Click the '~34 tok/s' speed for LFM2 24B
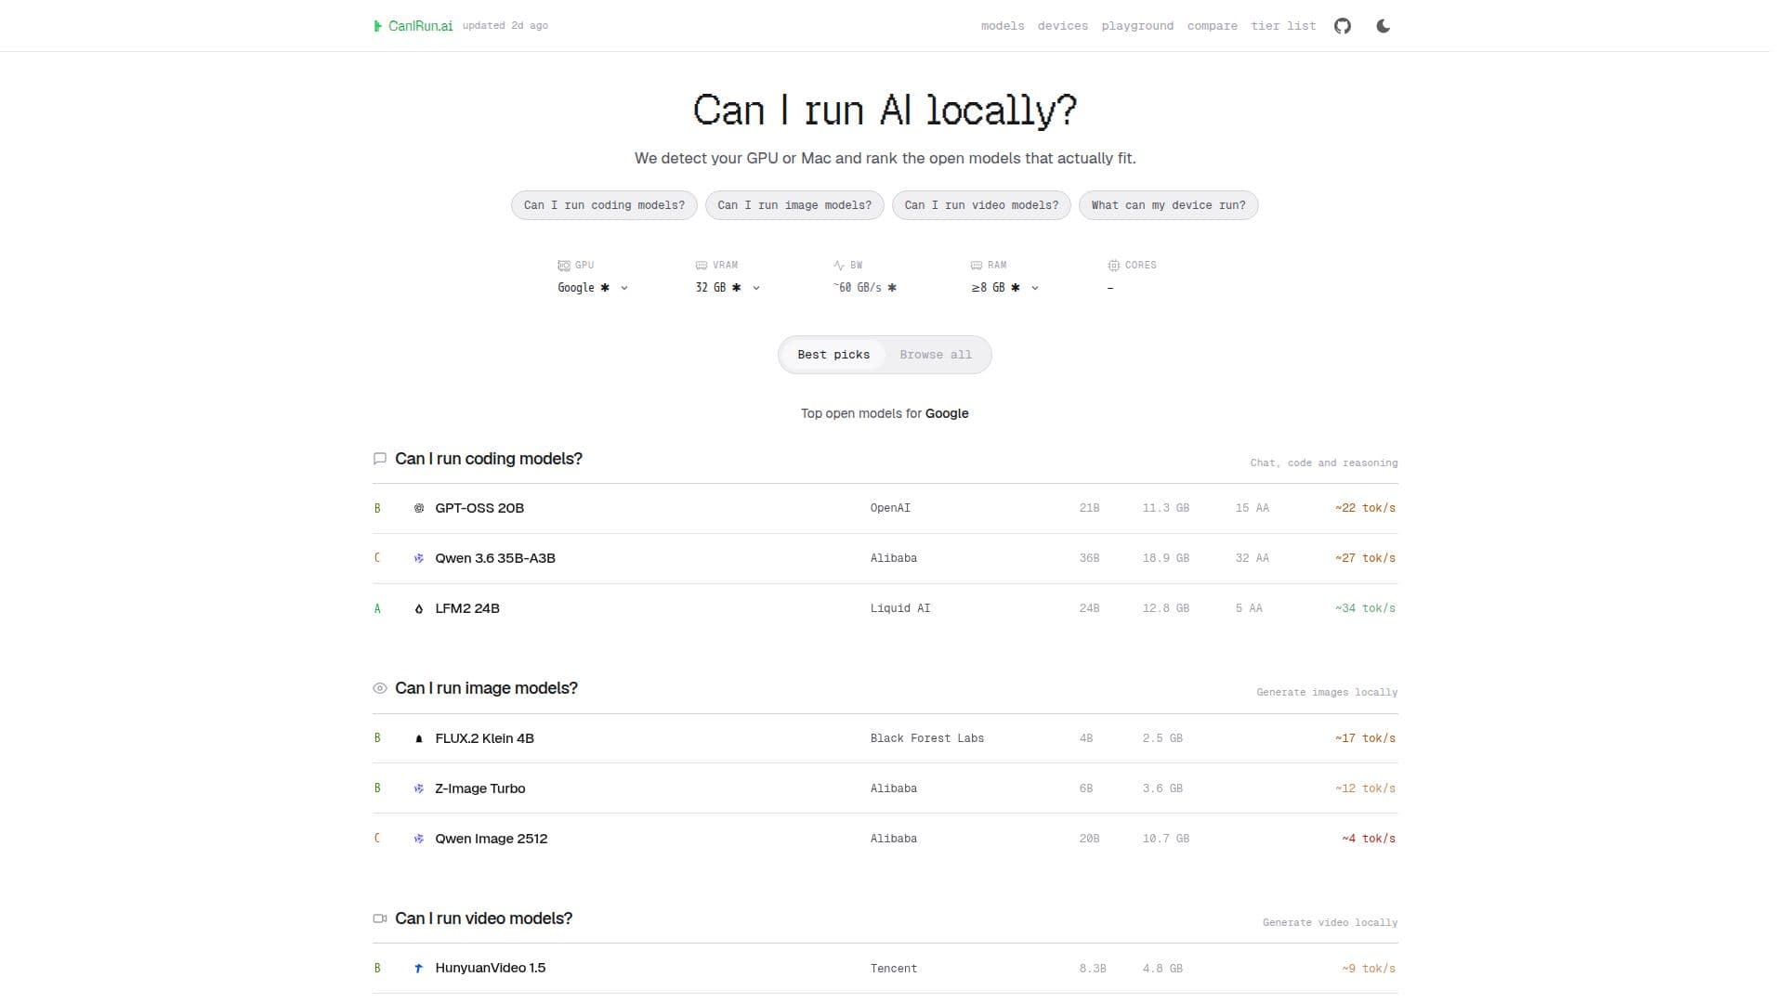This screenshot has height=1003, width=1784. point(1365,608)
